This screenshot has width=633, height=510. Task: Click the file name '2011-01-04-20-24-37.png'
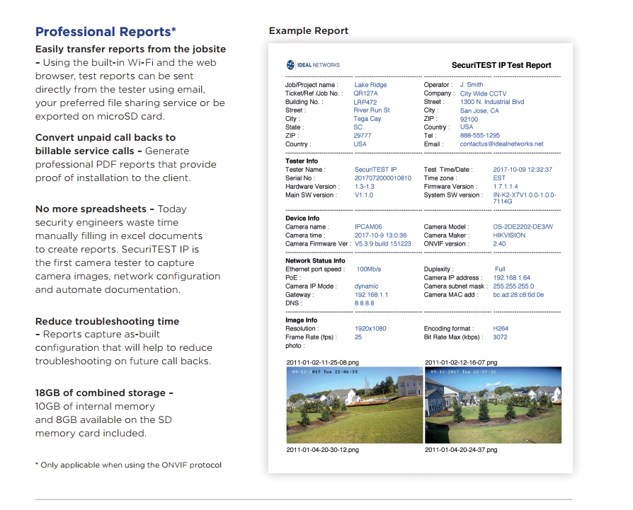461,450
